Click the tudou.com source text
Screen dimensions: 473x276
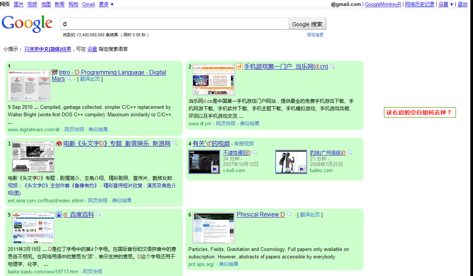point(321,171)
